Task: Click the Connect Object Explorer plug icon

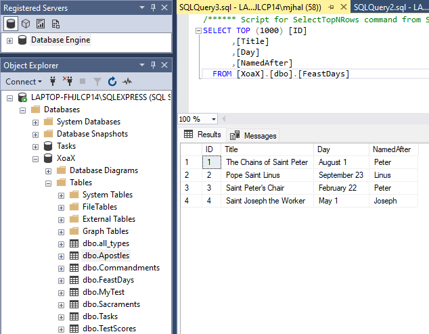Action: [x=53, y=82]
